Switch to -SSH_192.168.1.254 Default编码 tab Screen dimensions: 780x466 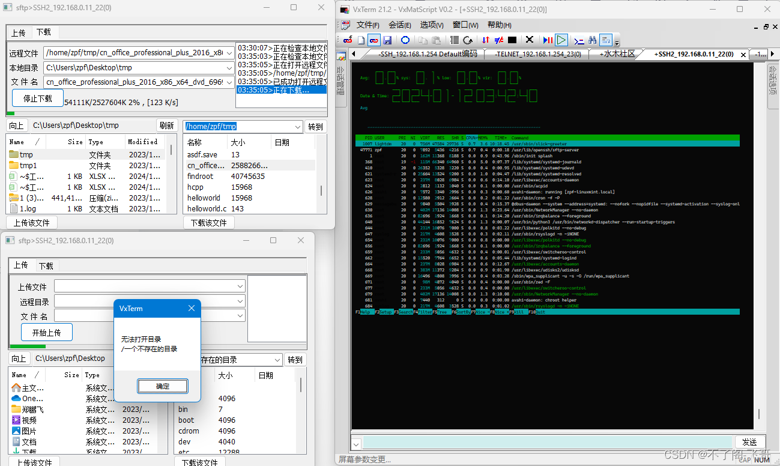point(427,54)
